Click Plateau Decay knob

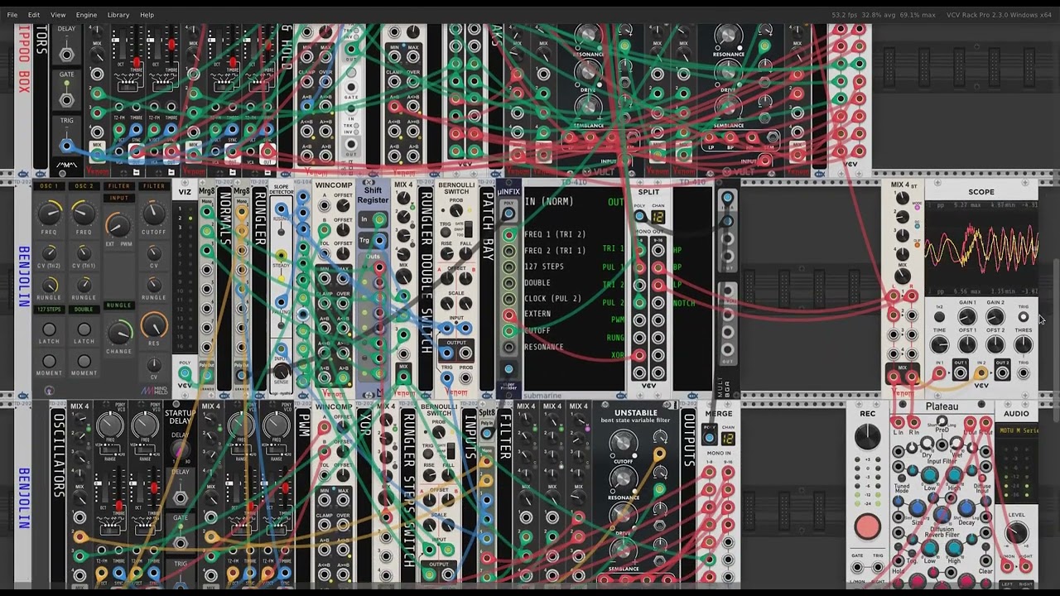[966, 507]
